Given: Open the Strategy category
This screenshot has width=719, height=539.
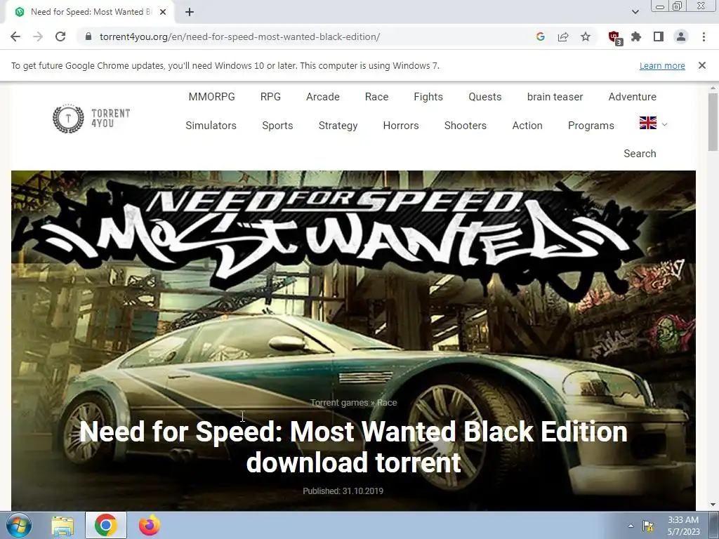Looking at the screenshot, I should click(x=338, y=126).
